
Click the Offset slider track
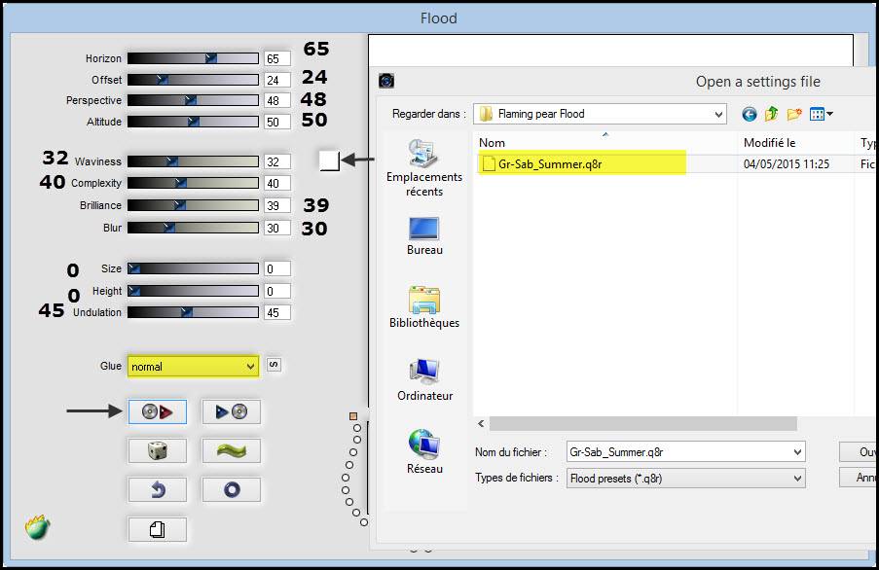coord(193,80)
